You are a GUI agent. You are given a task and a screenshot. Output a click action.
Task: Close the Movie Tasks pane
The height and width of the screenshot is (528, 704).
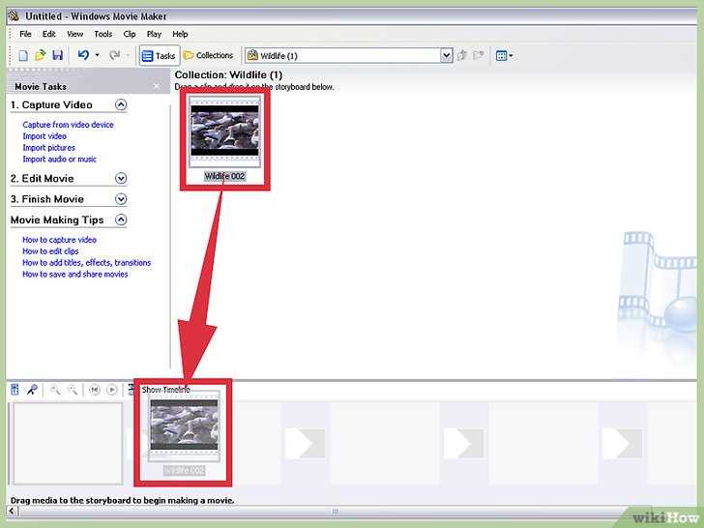[x=157, y=86]
